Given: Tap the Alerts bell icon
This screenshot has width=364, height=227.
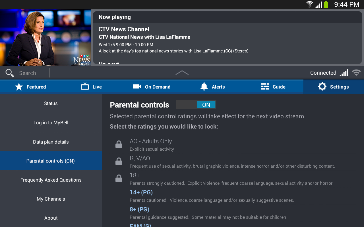Looking at the screenshot, I should [204, 87].
